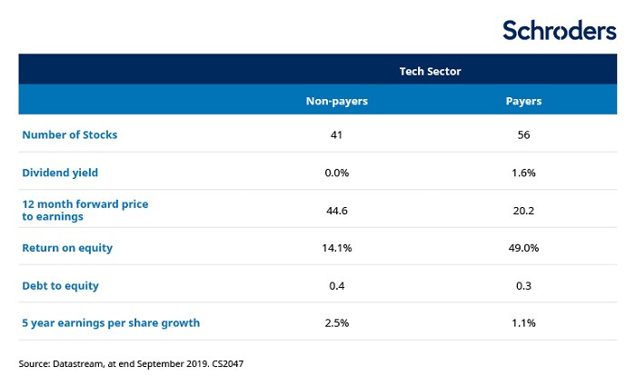Click the Schroders logo
This screenshot has width=636, height=386.
point(559,29)
